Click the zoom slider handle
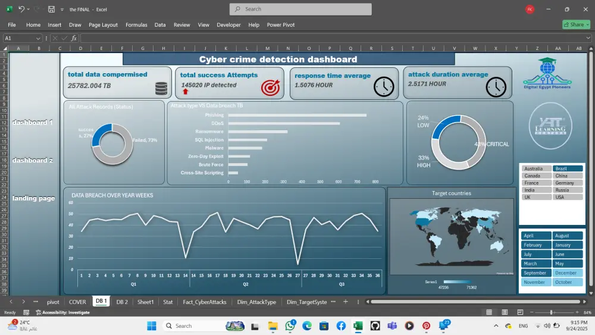Screen dimensions: 595x335 click(552, 312)
